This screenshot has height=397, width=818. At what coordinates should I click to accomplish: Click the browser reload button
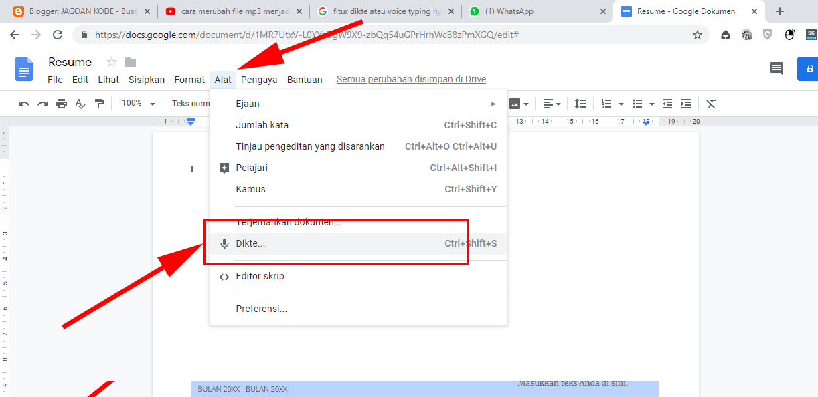pos(58,35)
